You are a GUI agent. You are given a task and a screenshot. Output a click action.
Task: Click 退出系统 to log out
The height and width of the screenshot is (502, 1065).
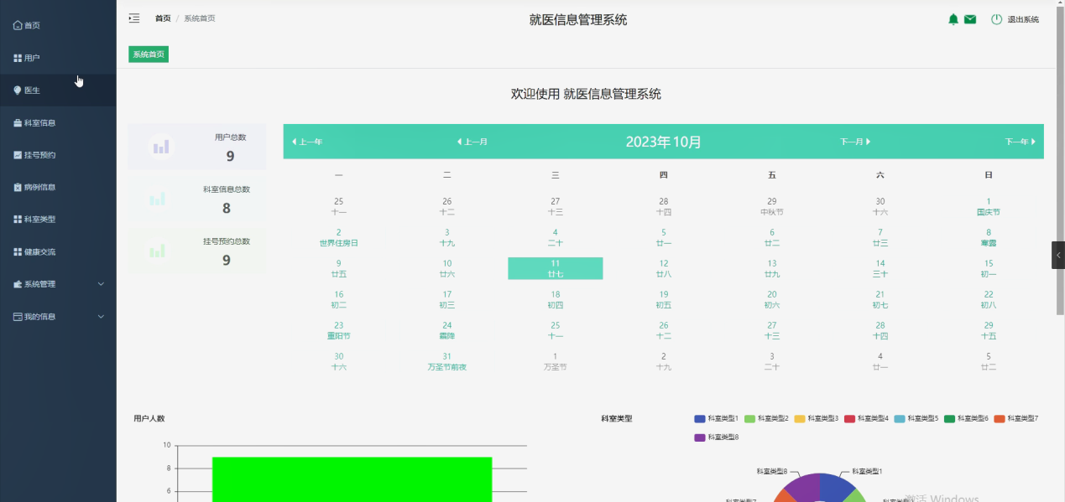click(1018, 18)
